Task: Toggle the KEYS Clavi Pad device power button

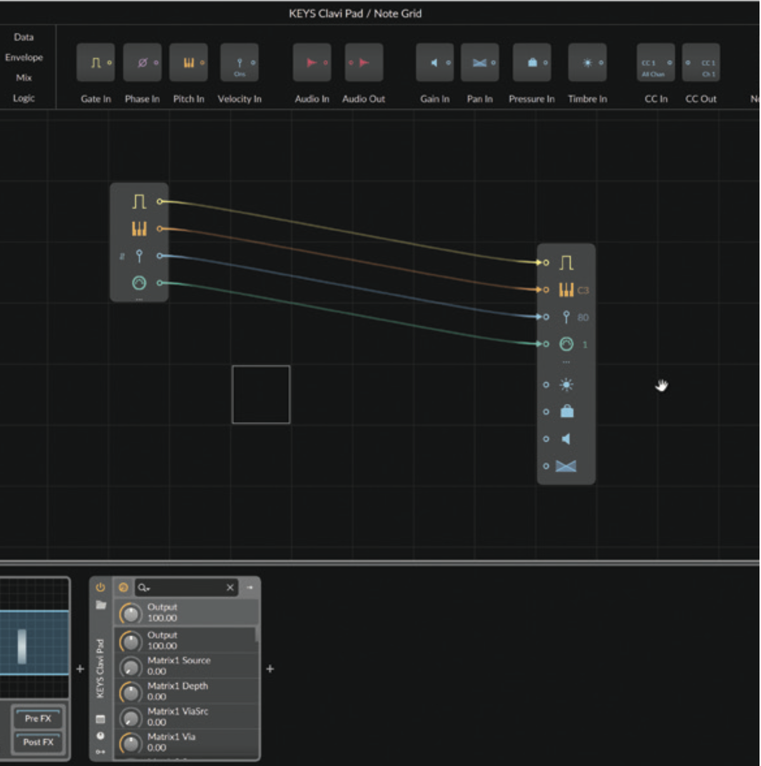Action: (100, 587)
